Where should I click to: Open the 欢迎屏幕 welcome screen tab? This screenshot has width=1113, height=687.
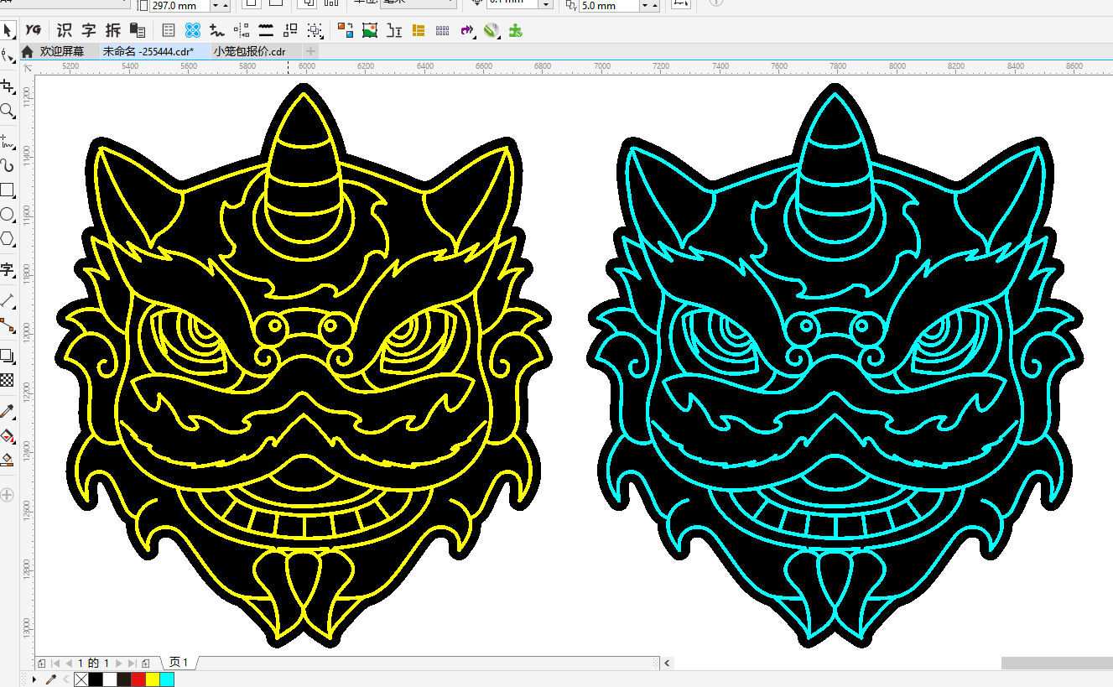[63, 51]
